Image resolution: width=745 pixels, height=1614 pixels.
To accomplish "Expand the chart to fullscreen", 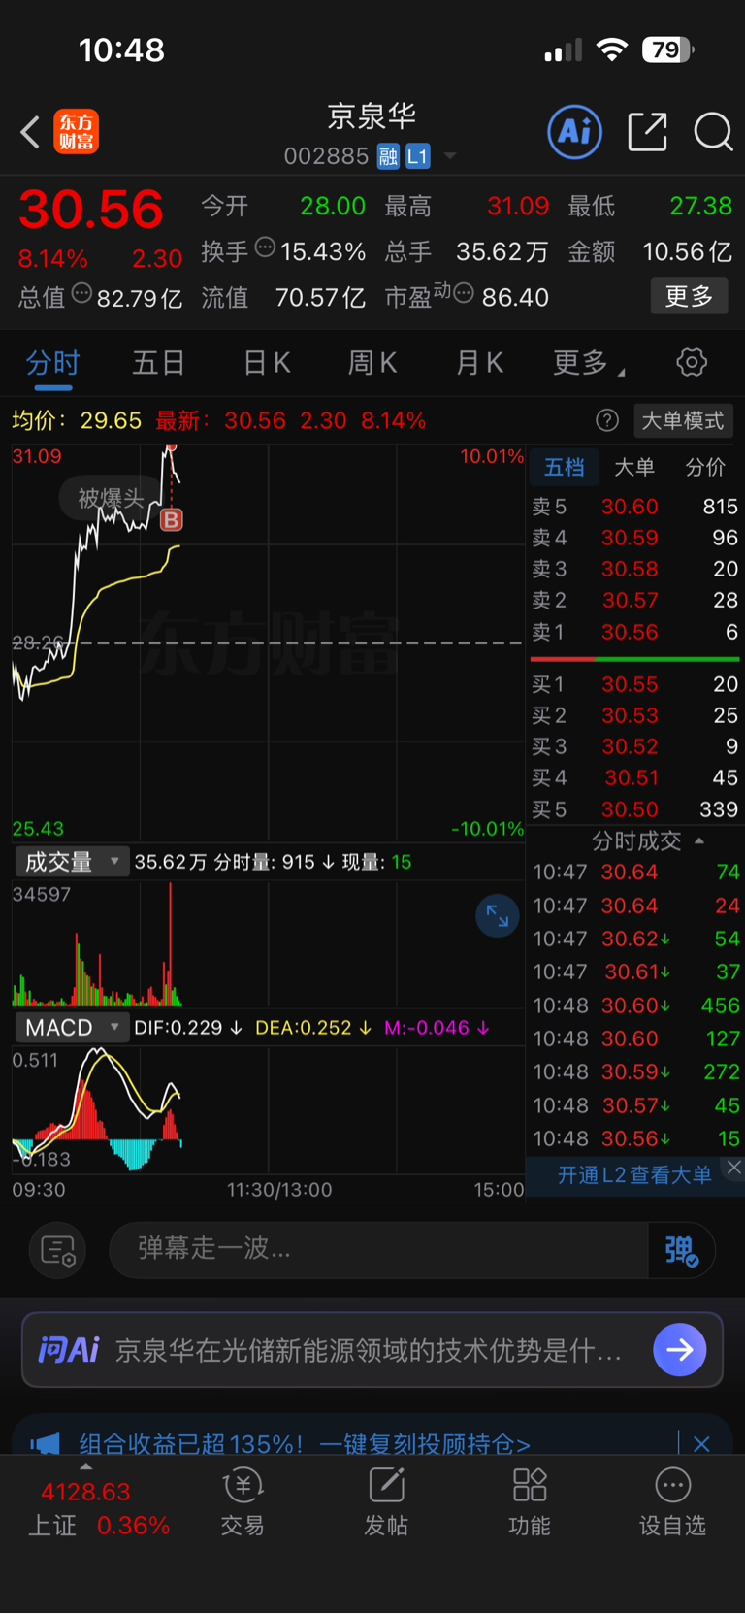I will pyautogui.click(x=497, y=915).
